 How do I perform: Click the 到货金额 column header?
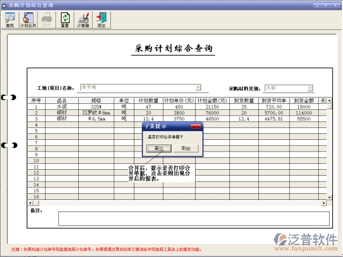(304, 101)
